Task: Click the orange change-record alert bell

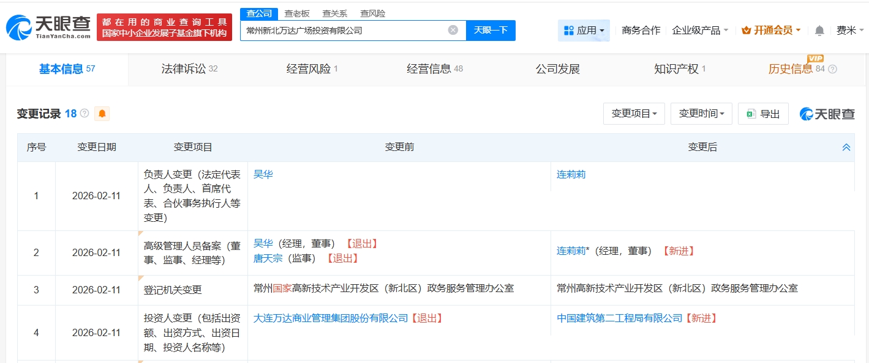Action: (102, 114)
